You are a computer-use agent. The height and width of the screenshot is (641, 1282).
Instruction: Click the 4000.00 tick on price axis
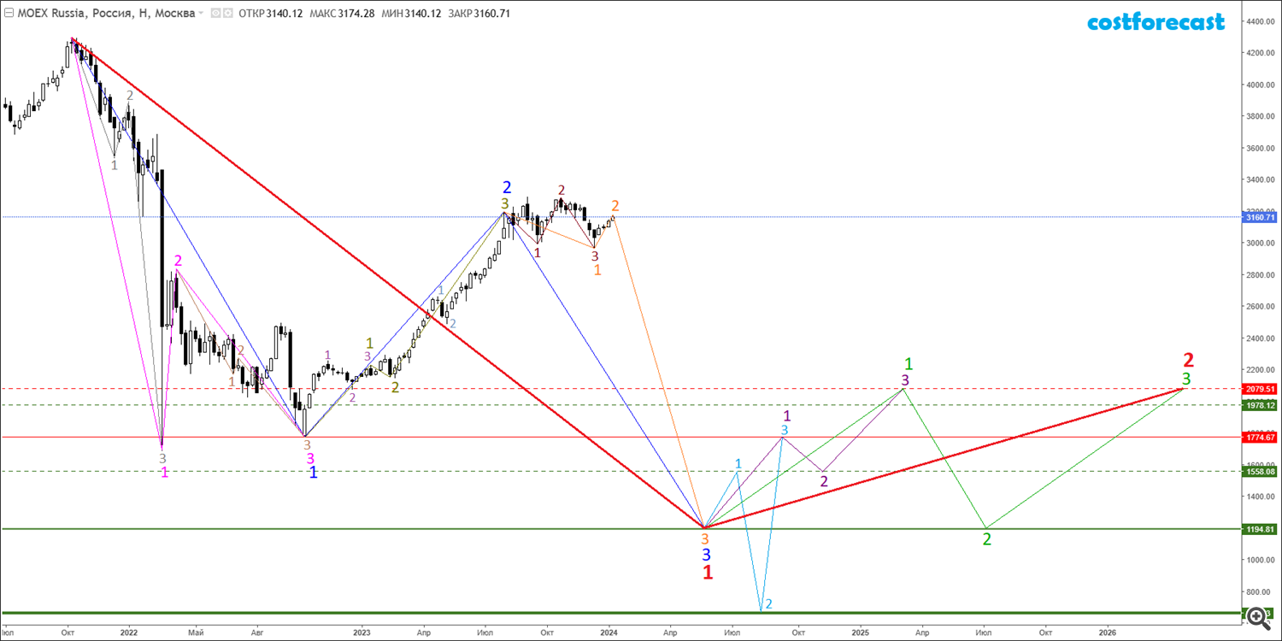(x=1261, y=85)
